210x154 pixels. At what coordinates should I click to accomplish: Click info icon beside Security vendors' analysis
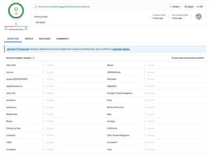tap(33, 58)
